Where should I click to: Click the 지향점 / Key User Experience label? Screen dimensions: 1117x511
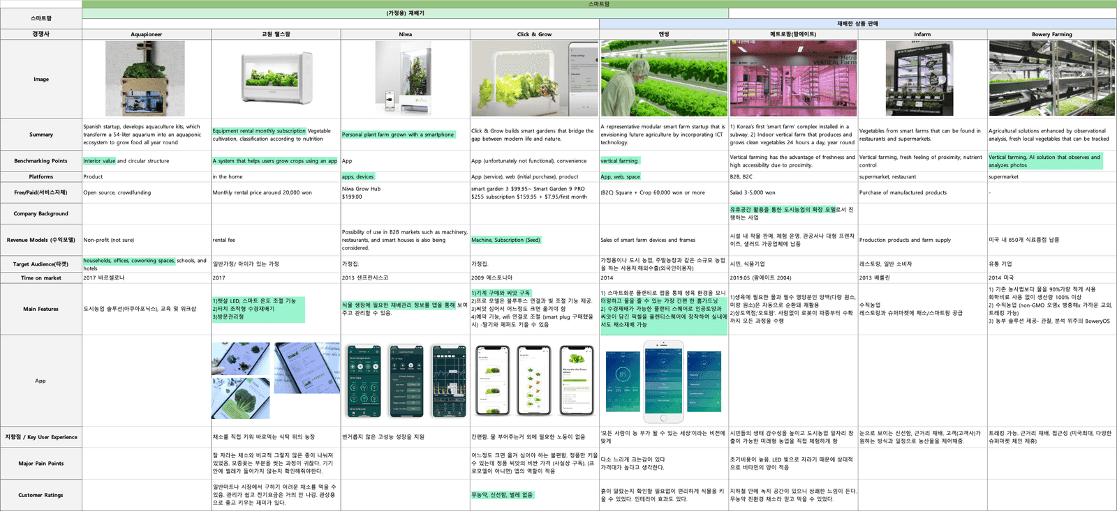(41, 437)
